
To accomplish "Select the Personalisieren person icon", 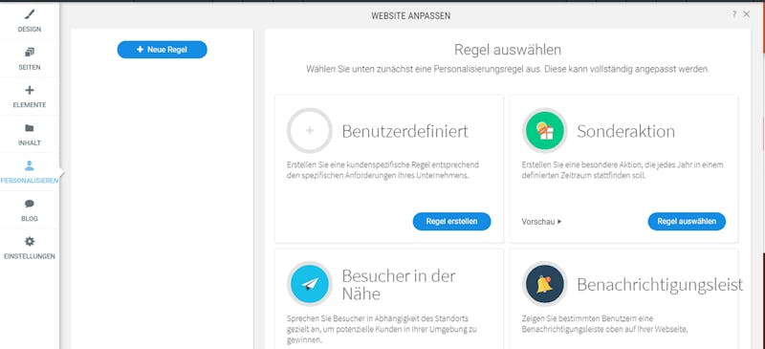I will point(30,165).
